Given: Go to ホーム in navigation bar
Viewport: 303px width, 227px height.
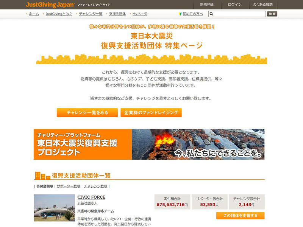Looking at the screenshot, I should pos(34,14).
